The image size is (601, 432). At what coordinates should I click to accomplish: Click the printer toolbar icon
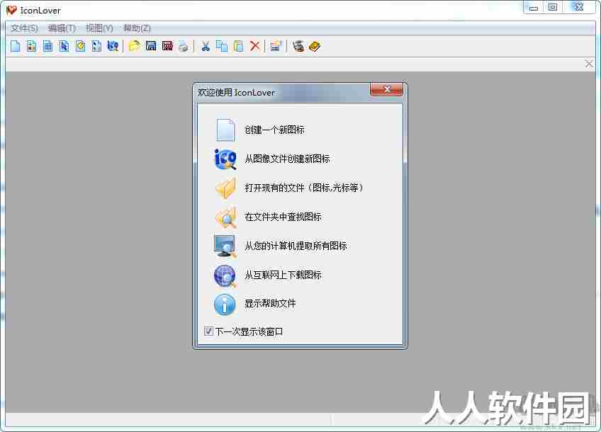pos(184,46)
